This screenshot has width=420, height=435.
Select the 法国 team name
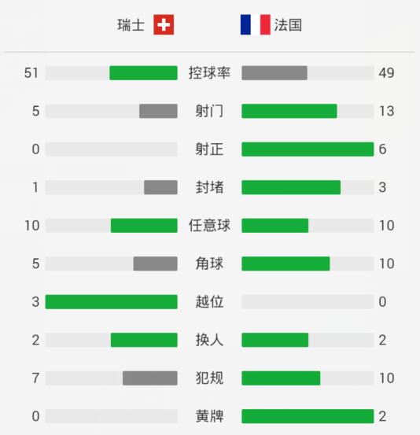pos(288,25)
